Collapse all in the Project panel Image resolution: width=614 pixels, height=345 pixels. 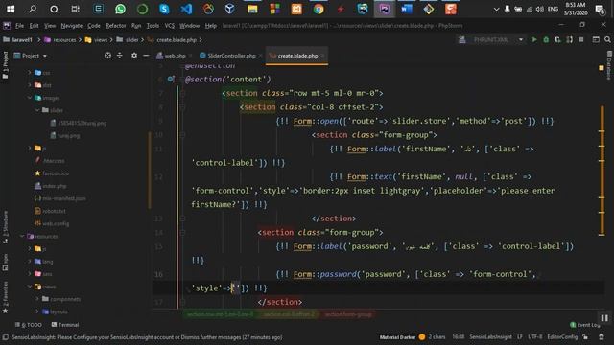pos(120,56)
